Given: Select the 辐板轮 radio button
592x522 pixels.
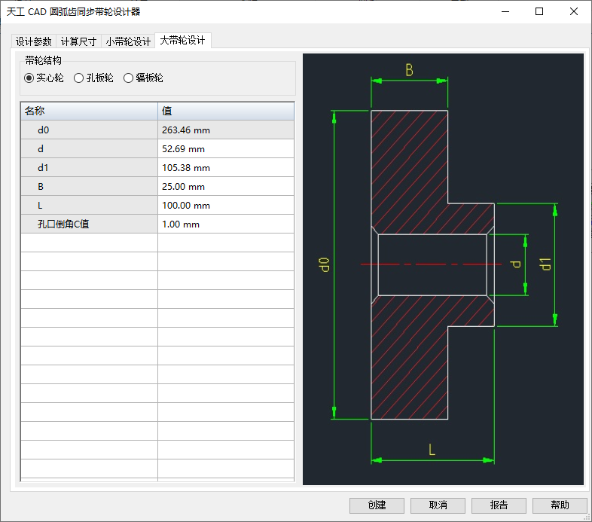Looking at the screenshot, I should [129, 78].
